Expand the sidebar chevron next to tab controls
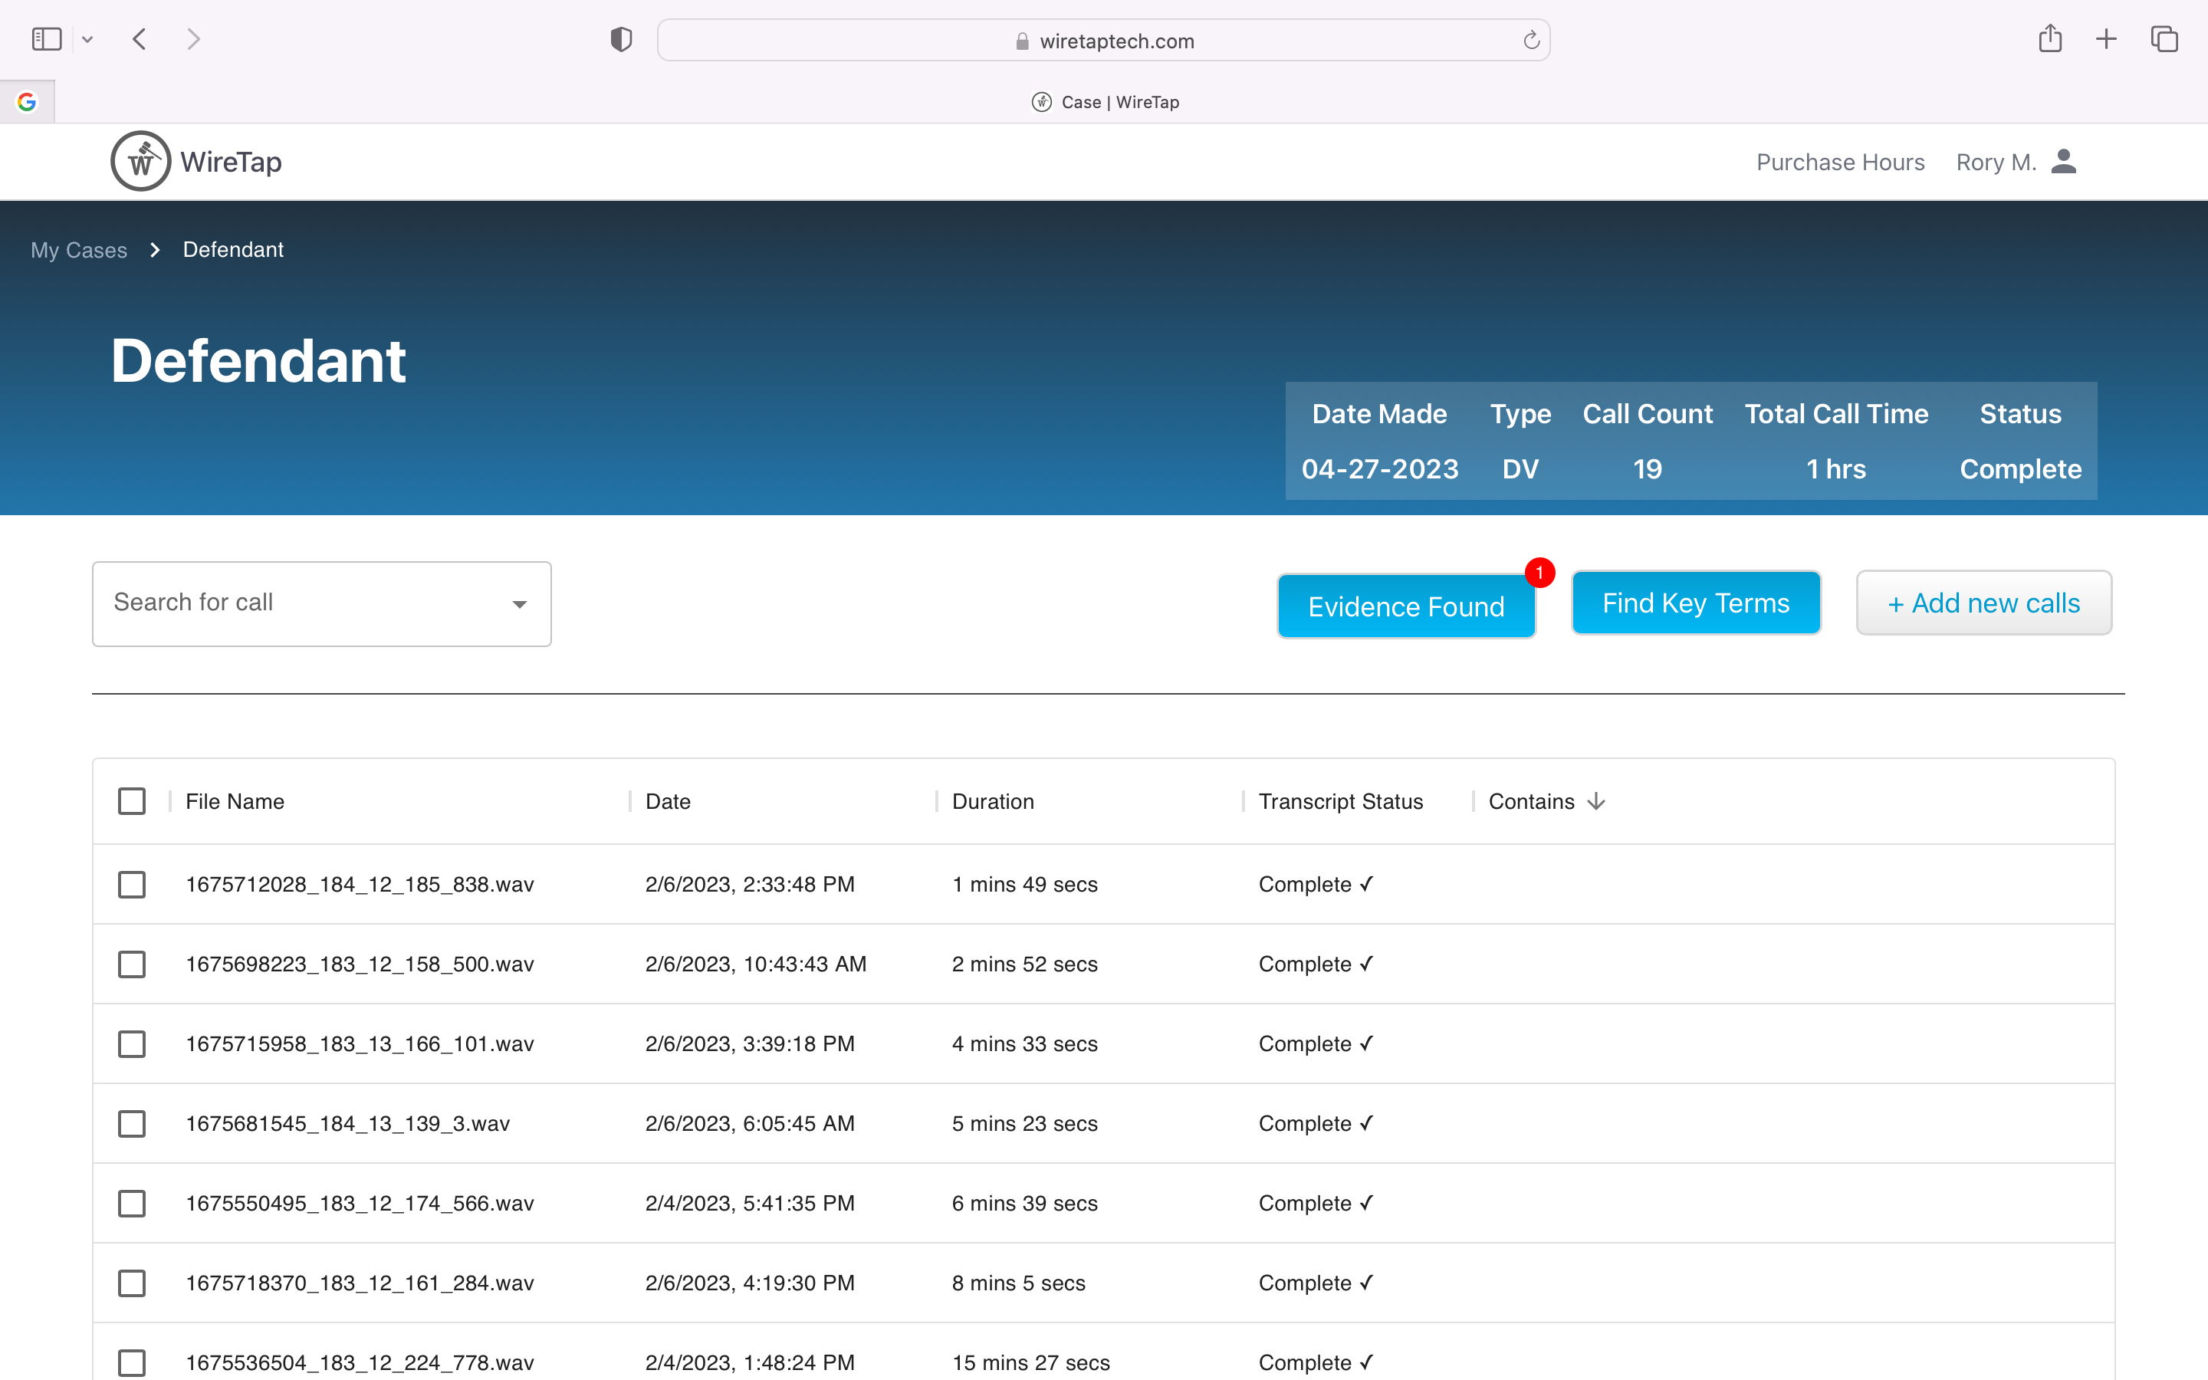This screenshot has height=1380, width=2208. click(x=87, y=39)
